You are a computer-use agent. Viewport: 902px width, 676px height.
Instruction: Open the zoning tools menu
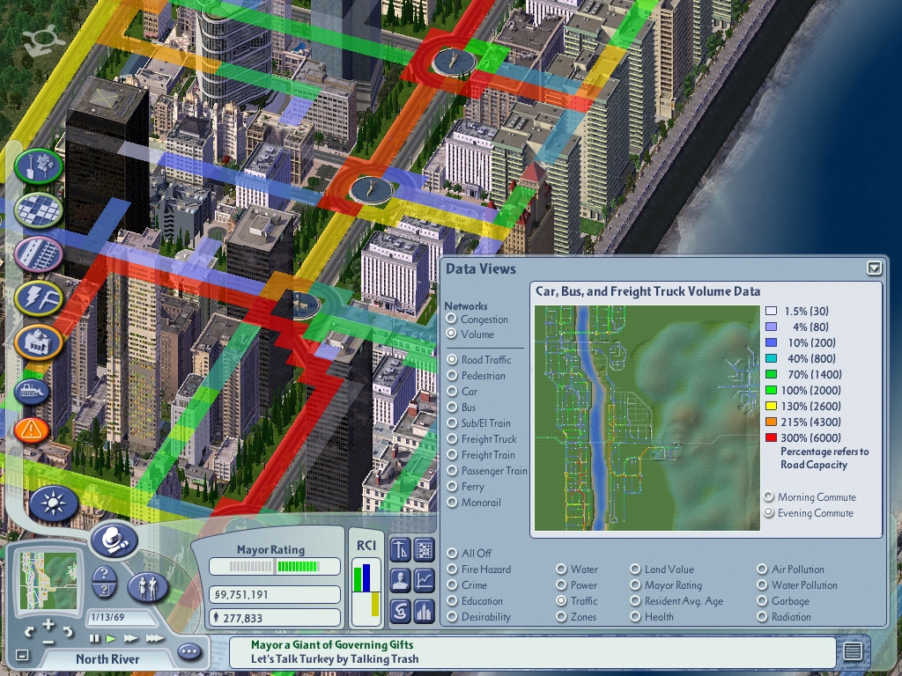39,210
